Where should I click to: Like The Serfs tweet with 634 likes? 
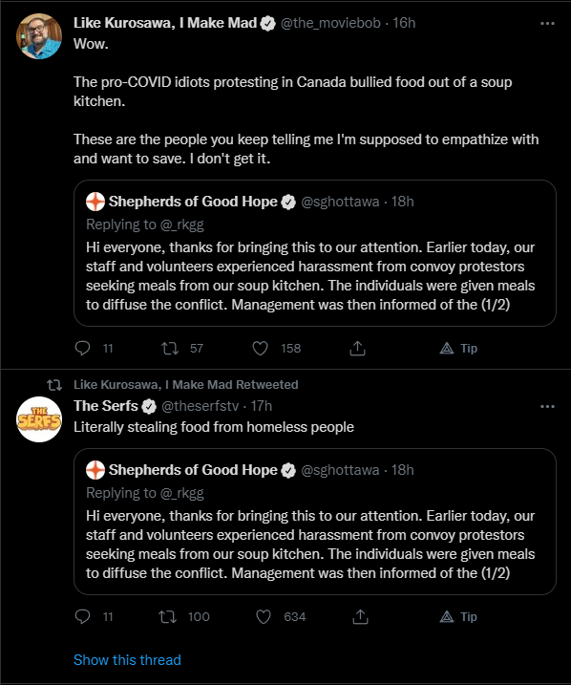coord(264,616)
